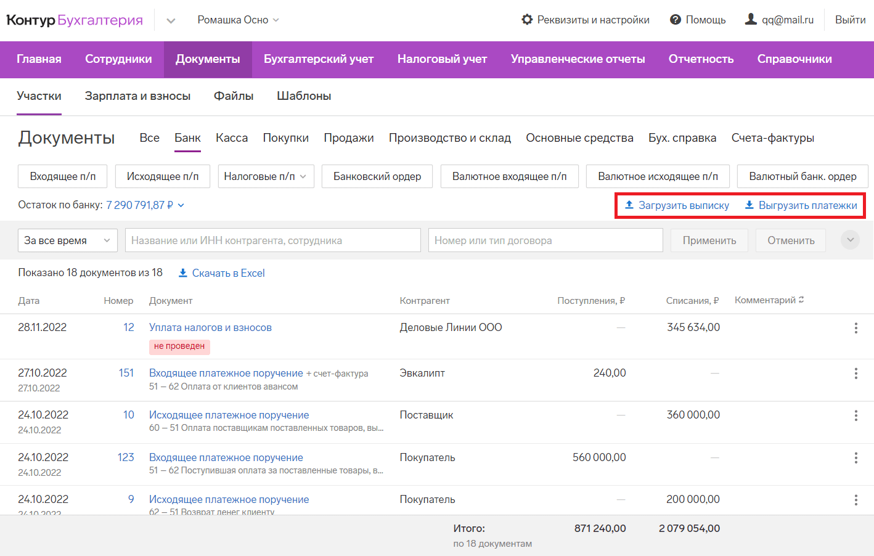Open Налоговый учет menu section

[442, 59]
